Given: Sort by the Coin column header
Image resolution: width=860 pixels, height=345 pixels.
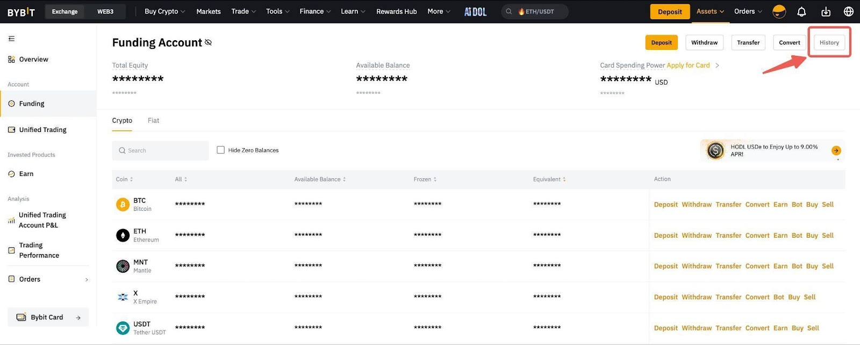Looking at the screenshot, I should tap(124, 179).
